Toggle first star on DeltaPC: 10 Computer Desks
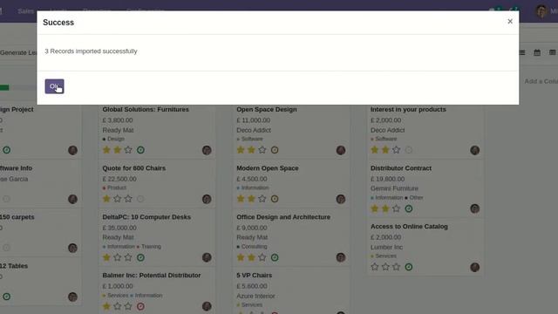This screenshot has width=558, height=314. [x=106, y=257]
